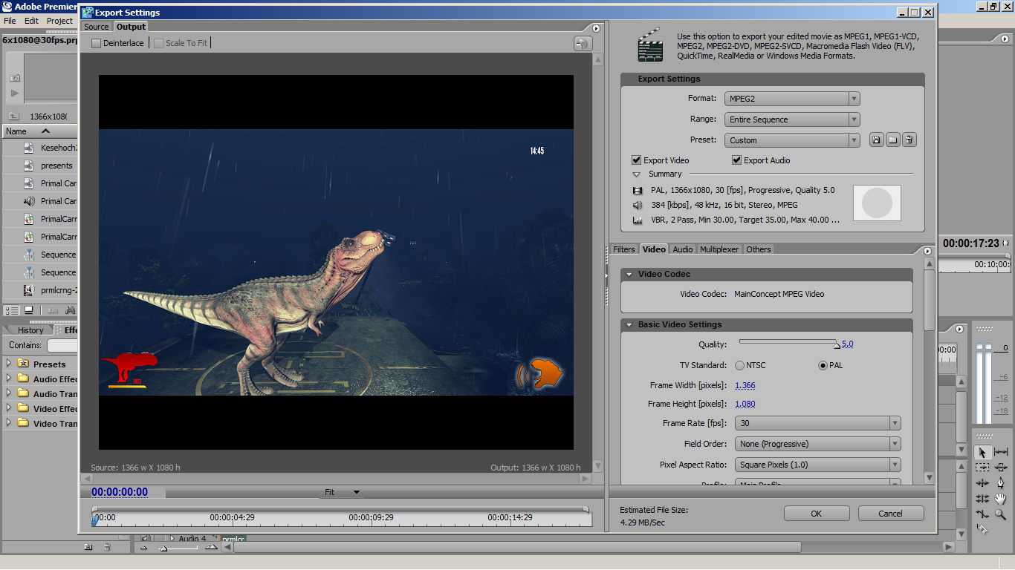Click the Contains search field in Effects
Image resolution: width=1015 pixels, height=570 pixels.
point(62,345)
